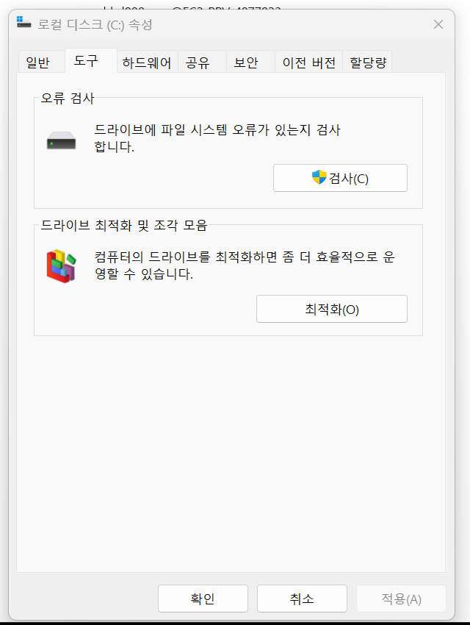
Task: Click the drive icon in the title bar
Action: [x=24, y=24]
